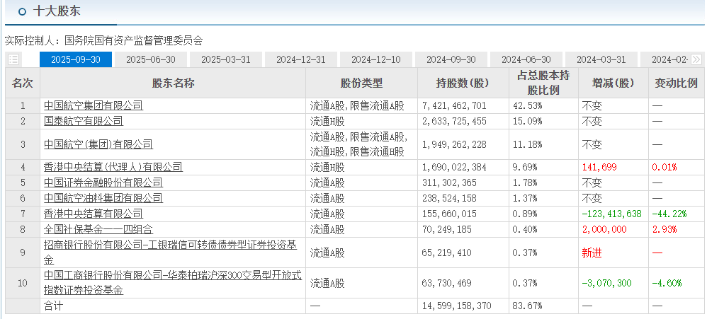Click the right arrow to show more dates
The height and width of the screenshot is (319, 707).
[x=696, y=59]
